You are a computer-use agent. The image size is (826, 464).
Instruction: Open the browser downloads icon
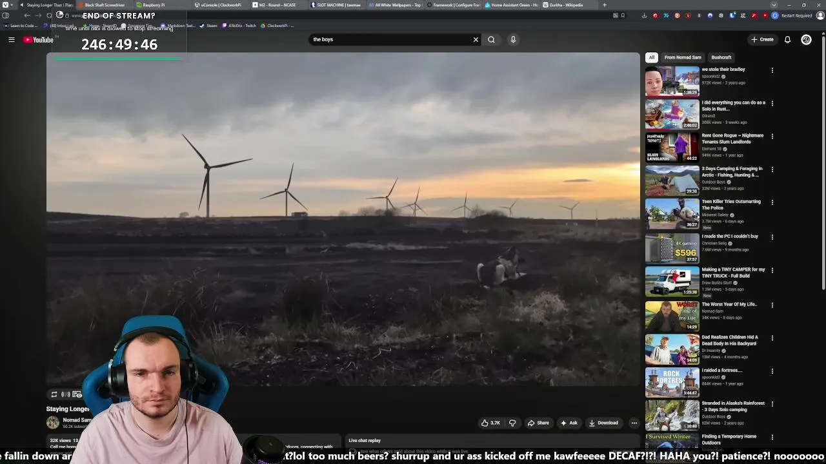pos(644,15)
